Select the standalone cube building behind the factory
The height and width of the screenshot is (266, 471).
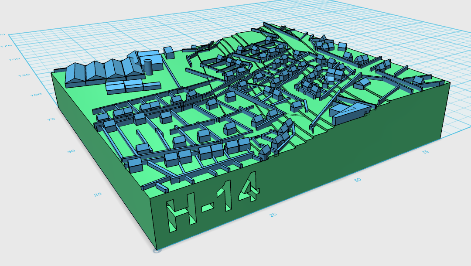coord(169,53)
